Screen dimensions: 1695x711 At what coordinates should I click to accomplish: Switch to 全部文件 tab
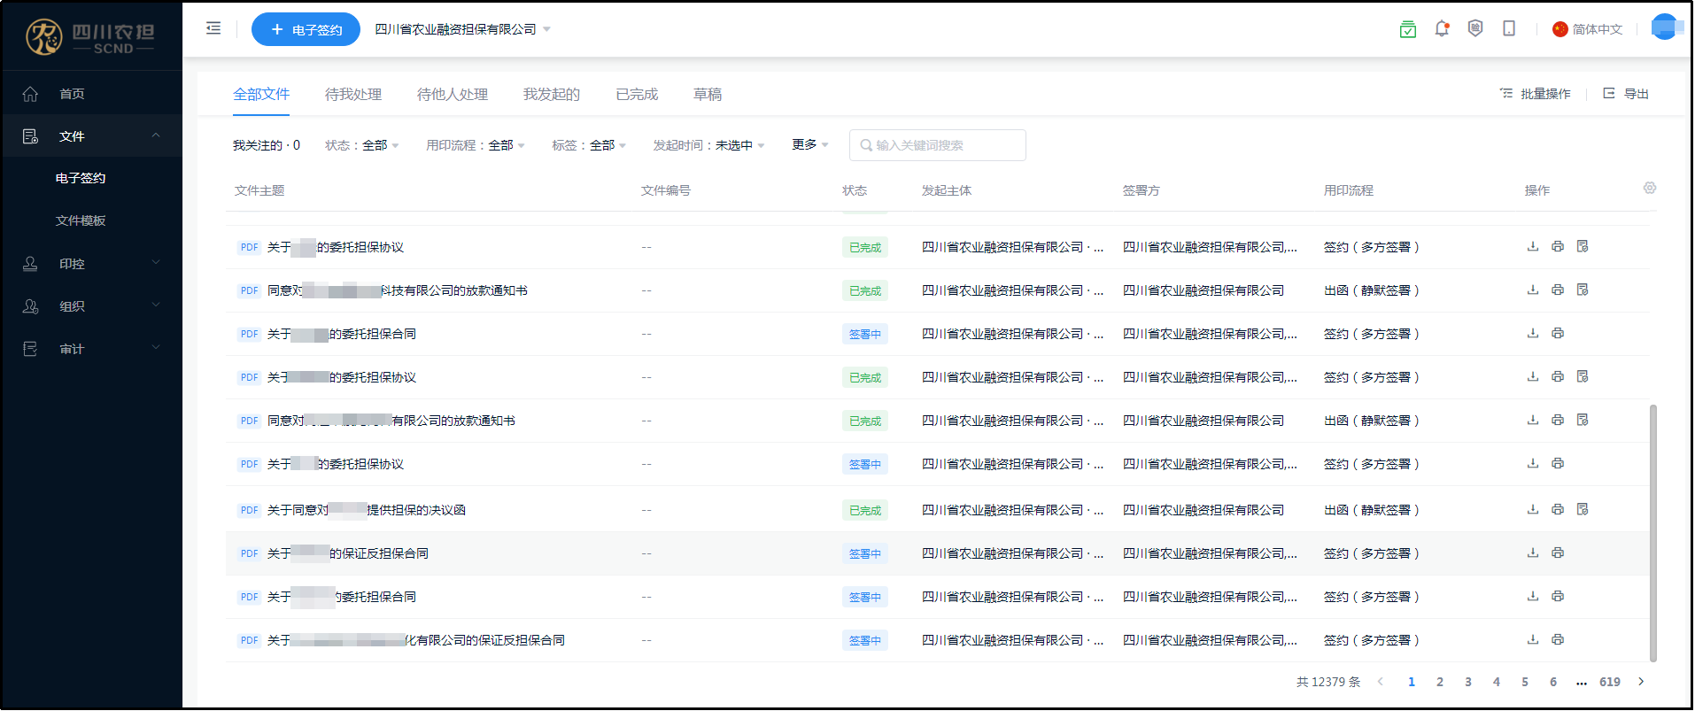(x=261, y=94)
